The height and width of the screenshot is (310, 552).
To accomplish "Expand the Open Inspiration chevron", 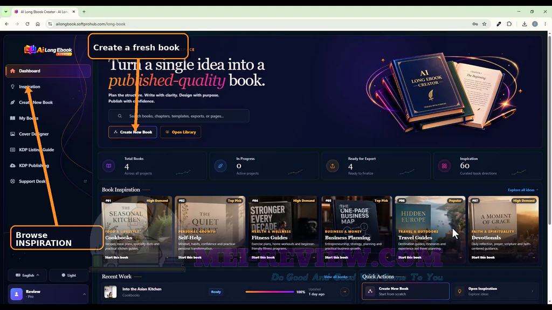I will pos(532,291).
